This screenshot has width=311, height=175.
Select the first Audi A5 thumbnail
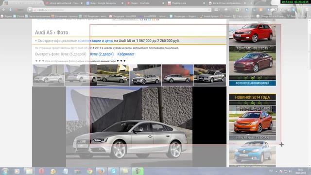pyautogui.click(x=49, y=75)
